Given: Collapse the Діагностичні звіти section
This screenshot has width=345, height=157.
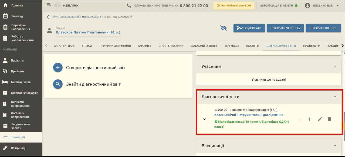Looking at the screenshot, I should (x=335, y=97).
